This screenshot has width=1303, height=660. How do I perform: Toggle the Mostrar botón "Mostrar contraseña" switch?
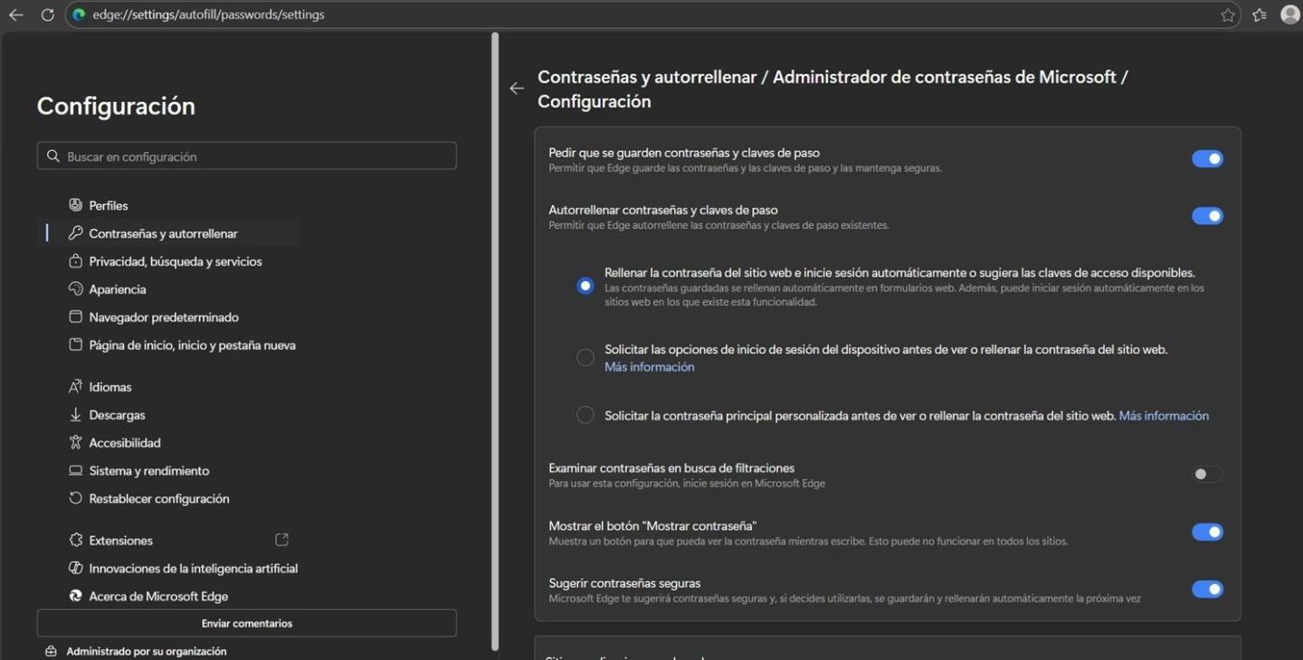click(x=1206, y=533)
